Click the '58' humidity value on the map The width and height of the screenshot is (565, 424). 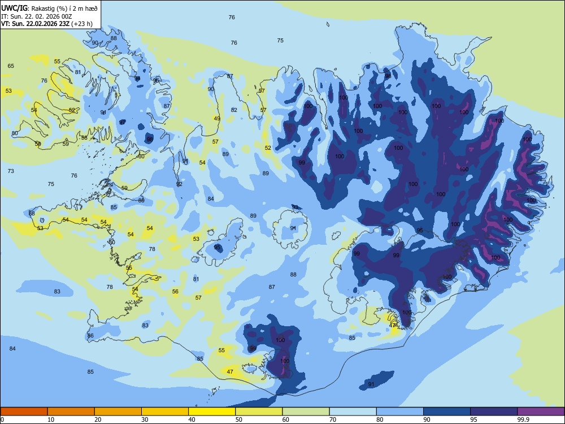pos(84,138)
